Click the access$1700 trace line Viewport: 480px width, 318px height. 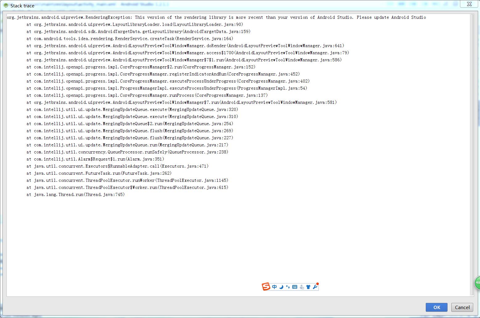pos(188,53)
